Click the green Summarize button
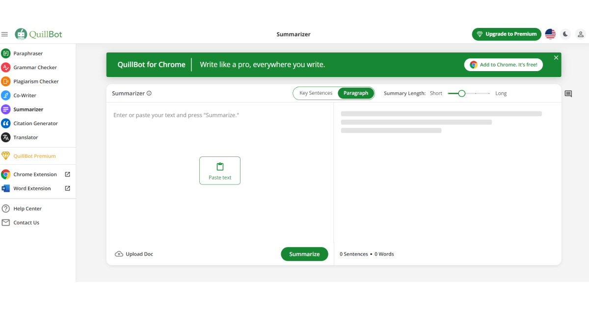The width and height of the screenshot is (589, 309). click(x=304, y=254)
